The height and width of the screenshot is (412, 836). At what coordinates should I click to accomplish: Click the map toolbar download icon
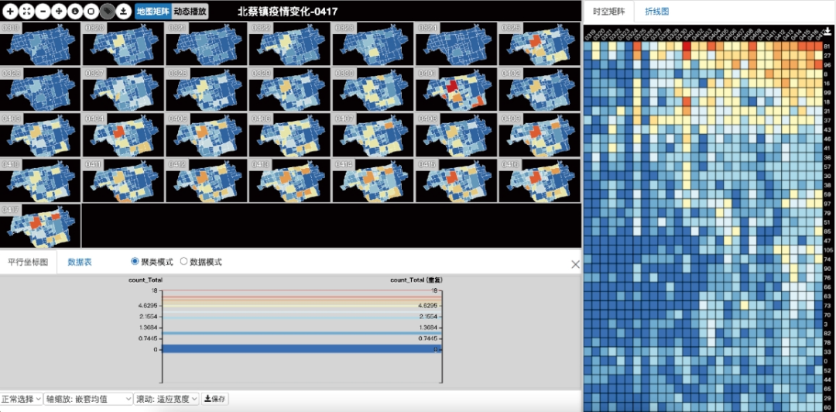click(x=122, y=12)
